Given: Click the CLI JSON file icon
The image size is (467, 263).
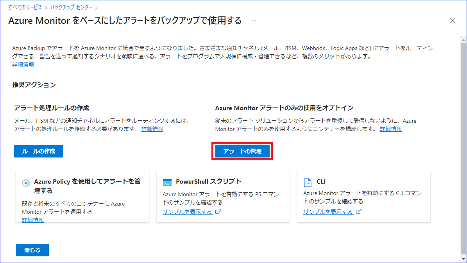Looking at the screenshot, I should coord(308,182).
